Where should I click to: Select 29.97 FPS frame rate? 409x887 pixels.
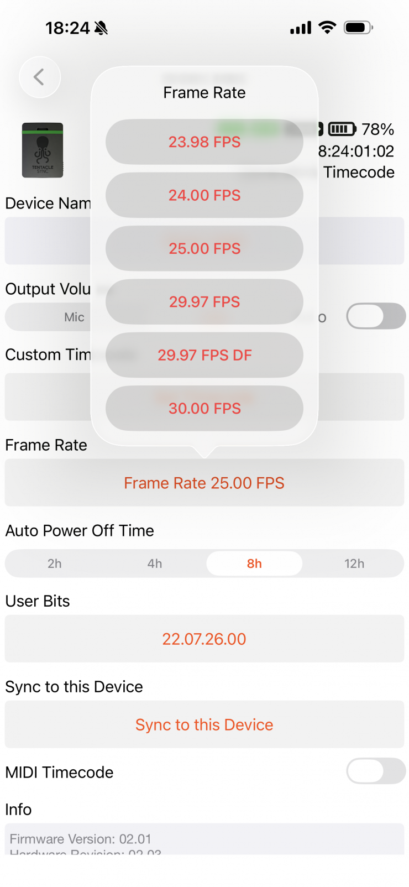click(x=204, y=301)
